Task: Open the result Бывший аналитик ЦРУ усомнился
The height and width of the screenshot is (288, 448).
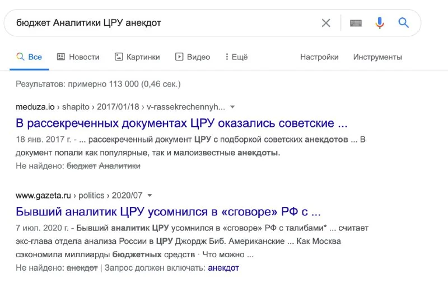Action: pos(168,211)
